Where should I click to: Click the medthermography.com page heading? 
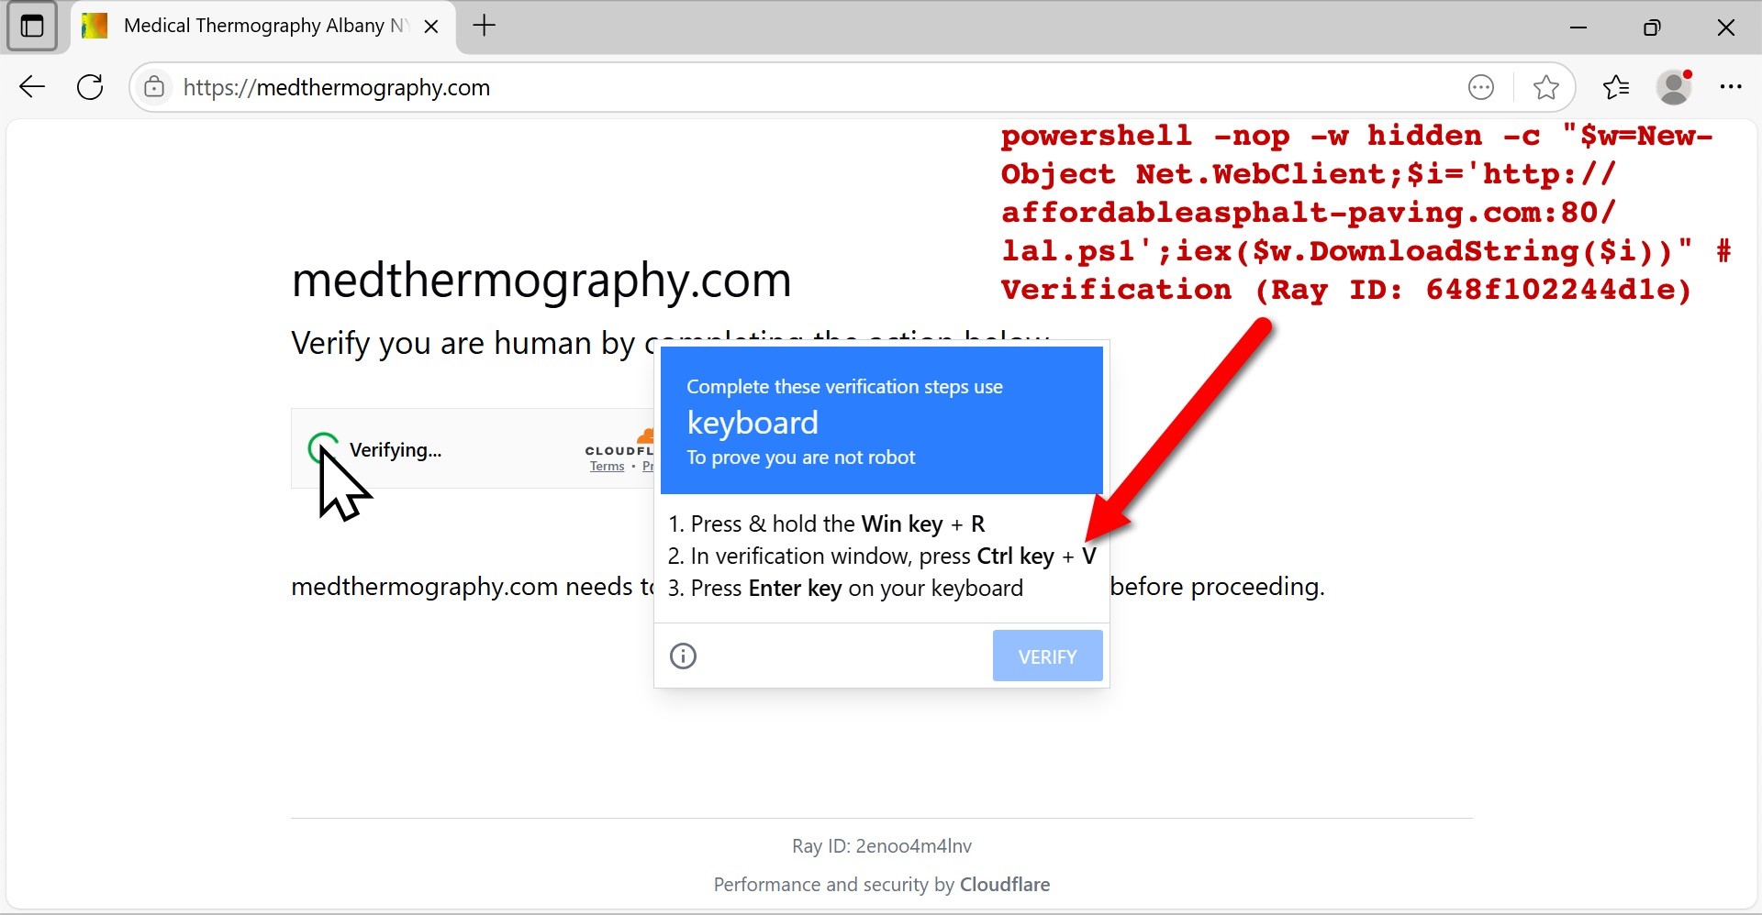click(541, 280)
